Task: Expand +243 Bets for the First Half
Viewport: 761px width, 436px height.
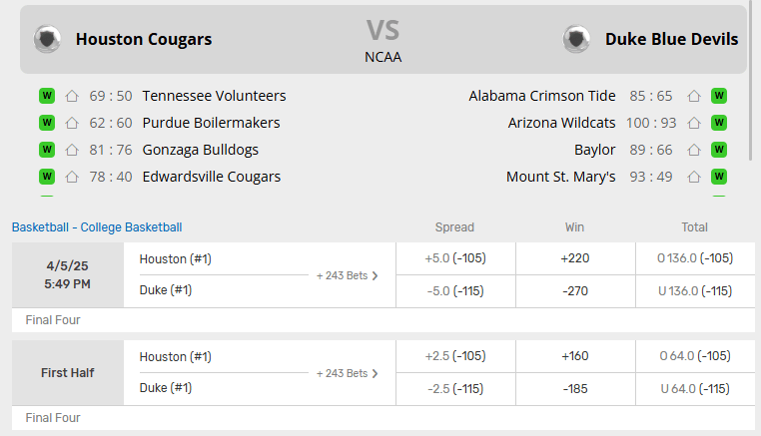Action: [348, 373]
